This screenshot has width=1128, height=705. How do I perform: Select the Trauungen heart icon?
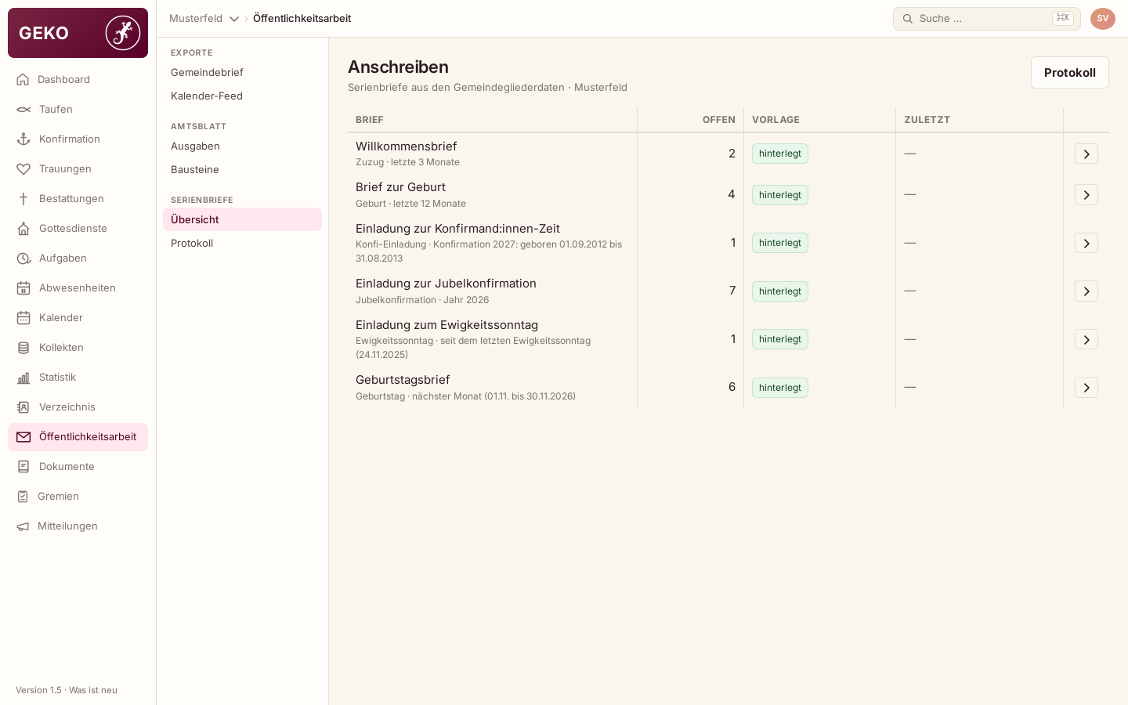coord(23,169)
